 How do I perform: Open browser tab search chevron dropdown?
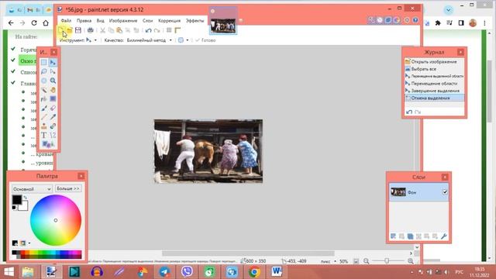(448, 10)
